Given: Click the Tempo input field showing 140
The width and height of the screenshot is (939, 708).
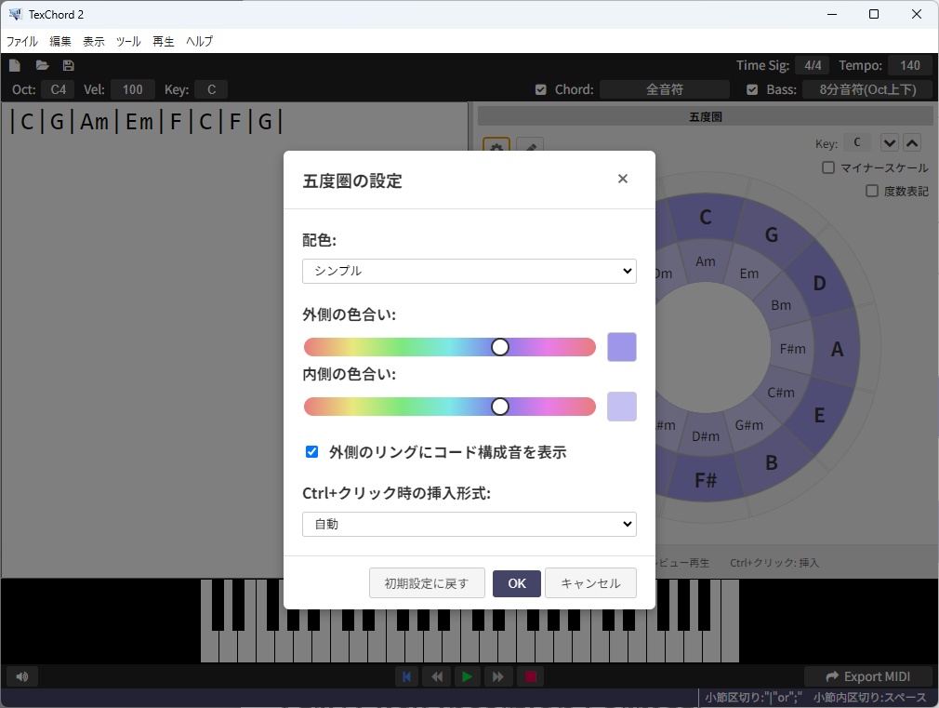Looking at the screenshot, I should point(910,65).
